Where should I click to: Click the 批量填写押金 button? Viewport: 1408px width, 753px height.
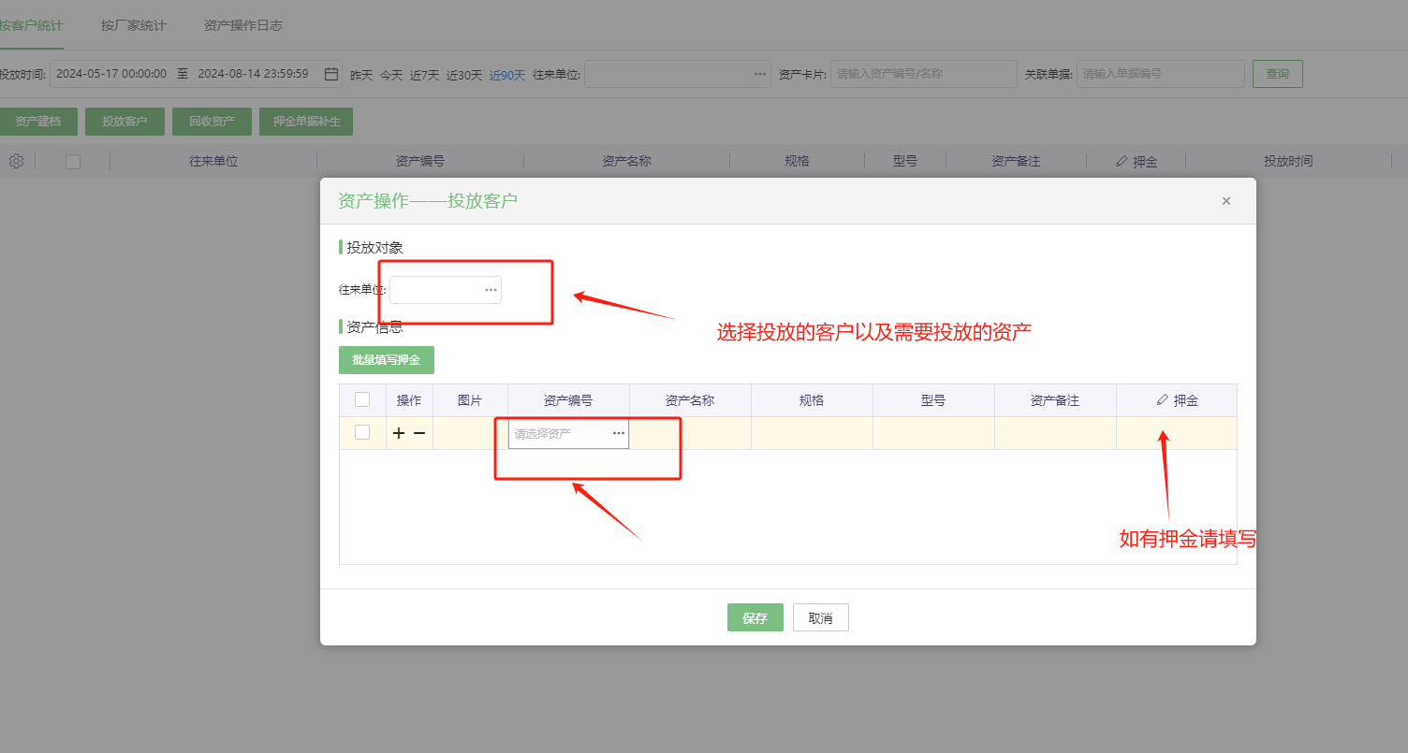coord(387,360)
